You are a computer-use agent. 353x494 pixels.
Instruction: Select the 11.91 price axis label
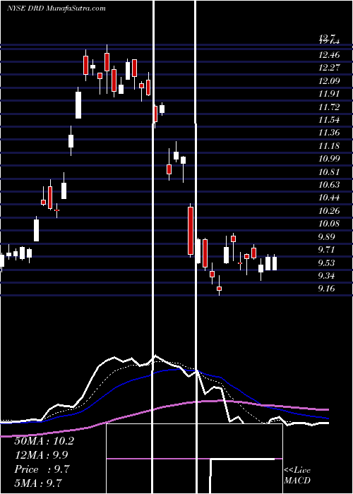[329, 94]
